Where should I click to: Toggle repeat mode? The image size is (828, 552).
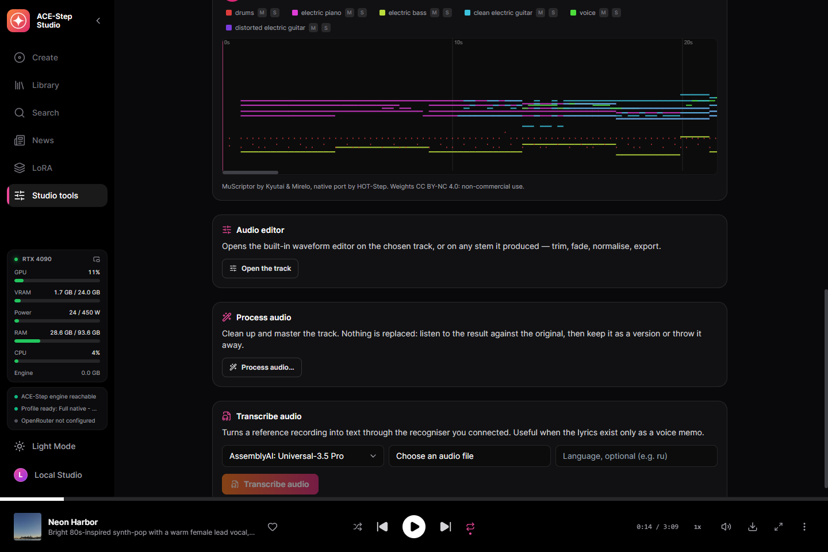pos(470,527)
